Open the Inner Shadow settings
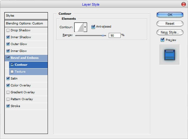188x139 pixels. (x=21, y=37)
